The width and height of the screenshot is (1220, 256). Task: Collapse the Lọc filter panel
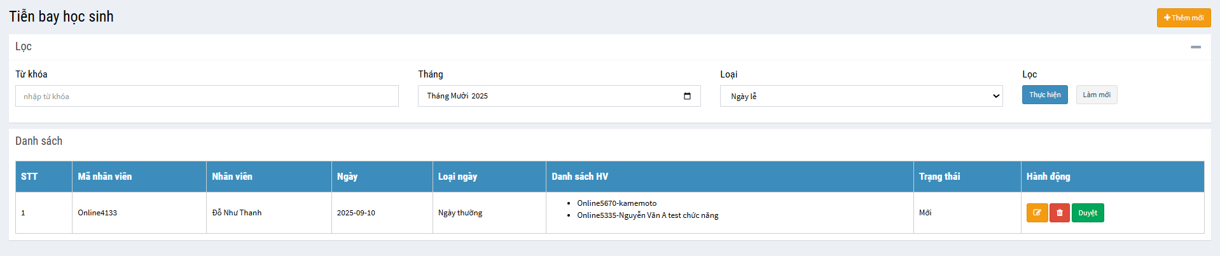tap(1196, 47)
